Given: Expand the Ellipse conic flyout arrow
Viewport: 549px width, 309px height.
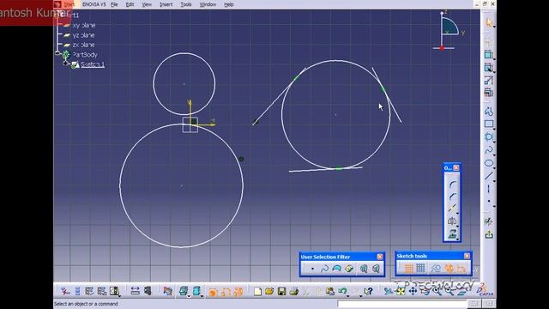Looking at the screenshot, I should coord(494,167).
